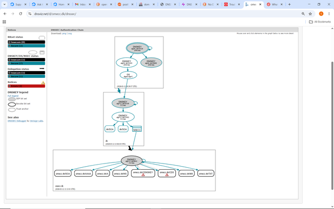Select the NSEC3 node in the dk zone
This screenshot has height=209, width=334.
[x=137, y=129]
